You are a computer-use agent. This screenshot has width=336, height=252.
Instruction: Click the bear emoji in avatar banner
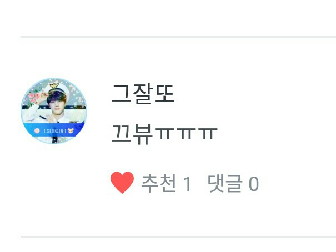pyautogui.click(x=71, y=130)
